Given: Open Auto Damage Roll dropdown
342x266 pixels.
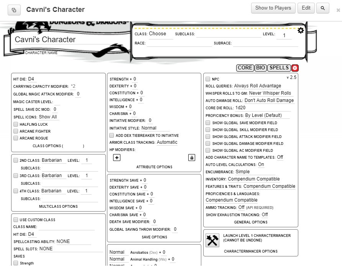Looking at the screenshot, I should 270,100.
